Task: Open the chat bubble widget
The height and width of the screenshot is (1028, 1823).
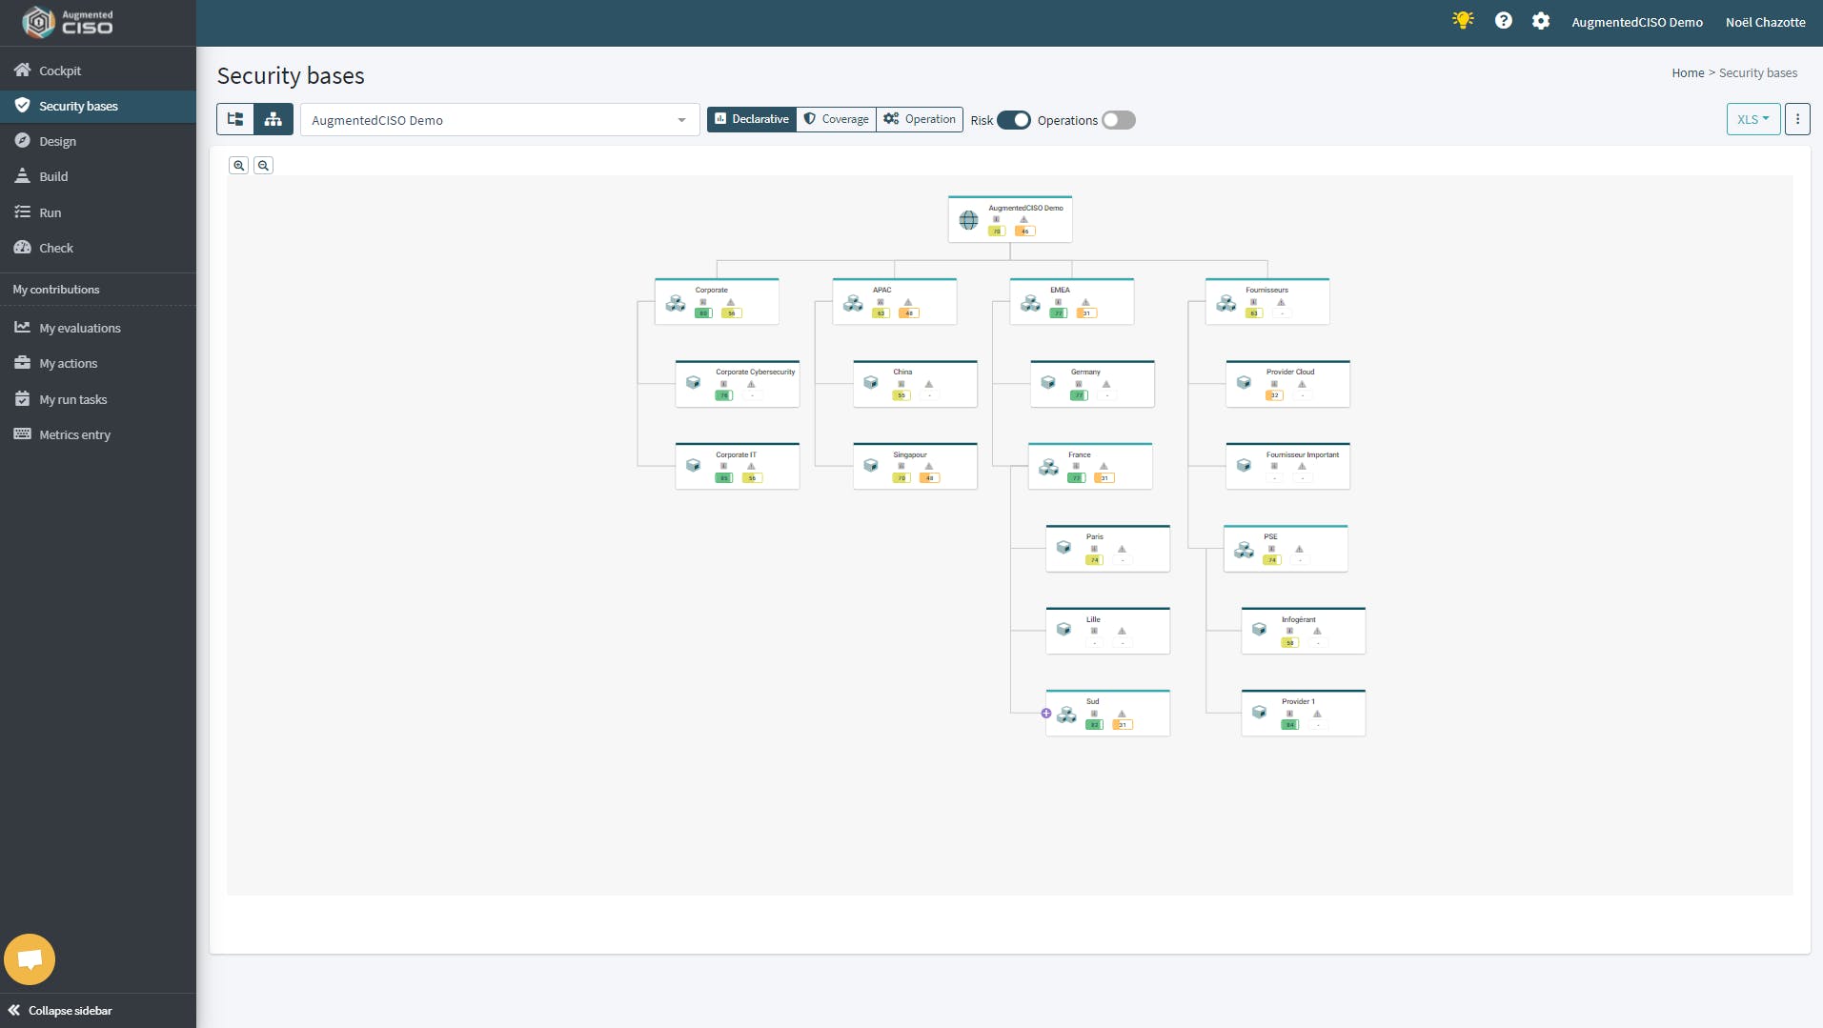Action: (x=30, y=959)
